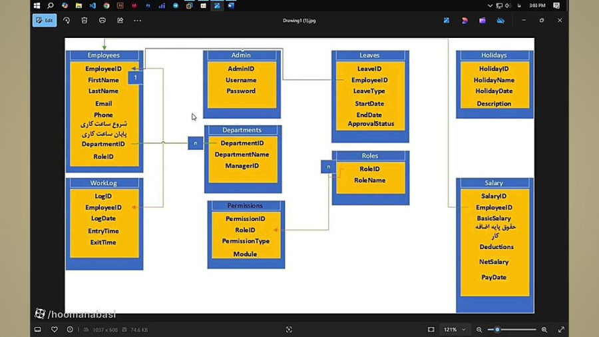Viewport: 599px width, 337px height.
Task: Print the image with the printer icon
Action: [102, 21]
